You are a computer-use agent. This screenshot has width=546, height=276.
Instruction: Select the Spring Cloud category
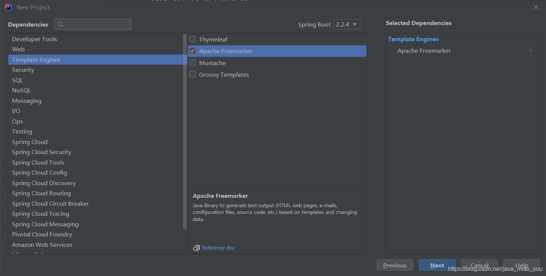click(95, 142)
